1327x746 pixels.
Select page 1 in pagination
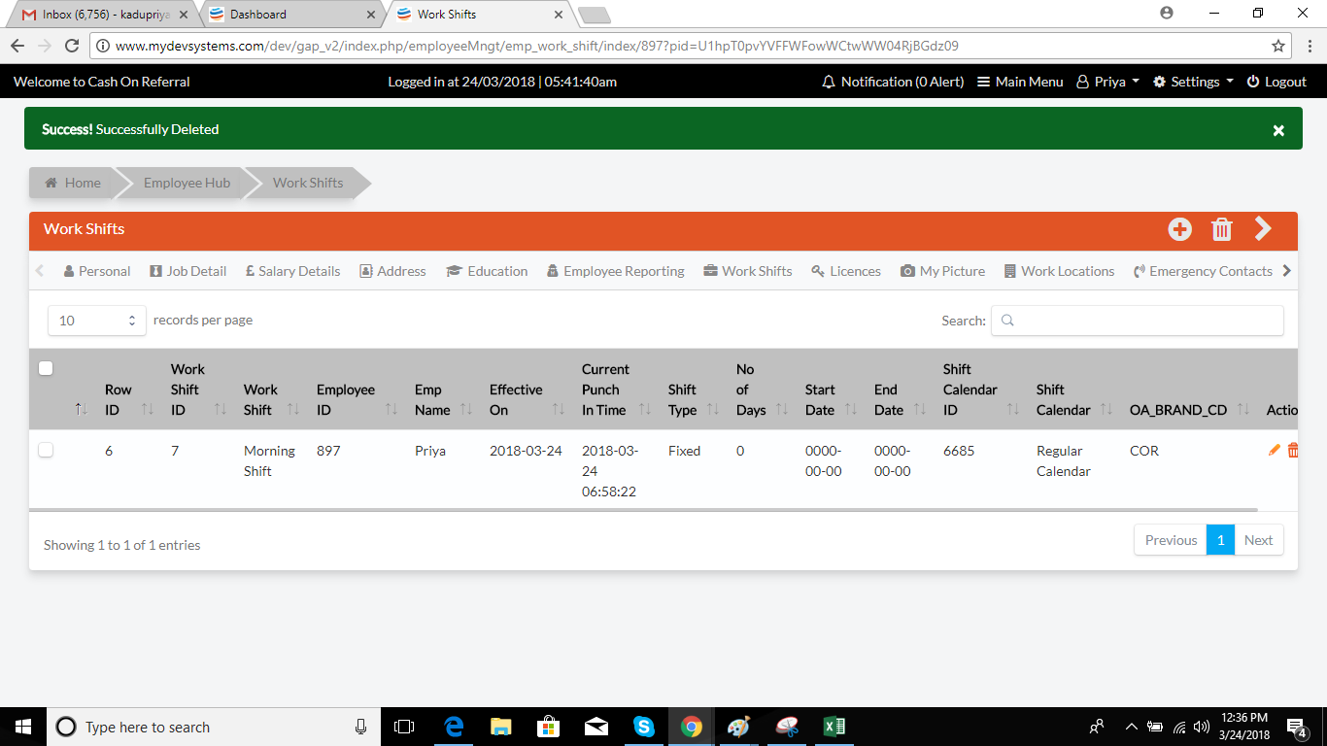[x=1220, y=540]
